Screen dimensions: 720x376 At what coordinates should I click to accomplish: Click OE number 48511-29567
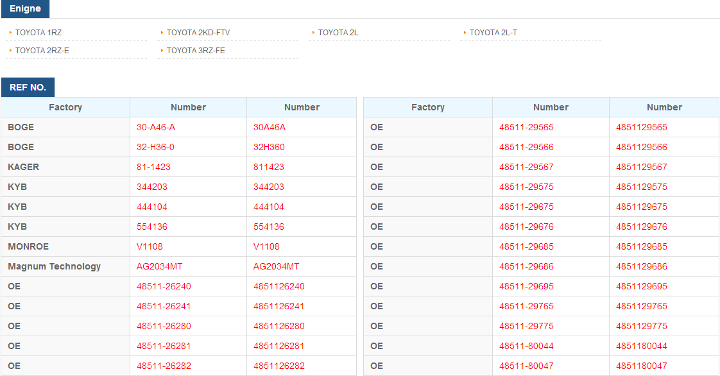[x=526, y=167]
